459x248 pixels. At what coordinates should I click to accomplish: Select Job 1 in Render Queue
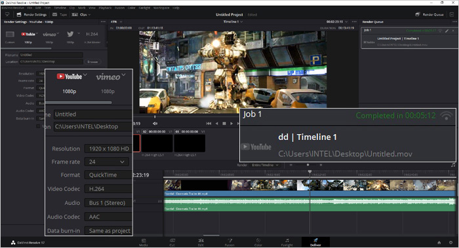click(410, 38)
